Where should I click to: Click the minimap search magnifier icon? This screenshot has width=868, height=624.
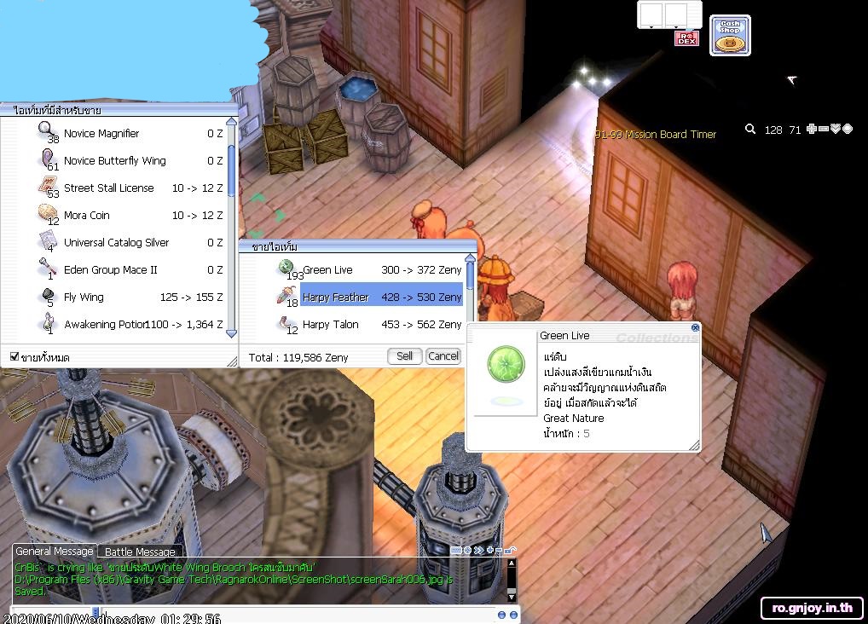coord(750,129)
